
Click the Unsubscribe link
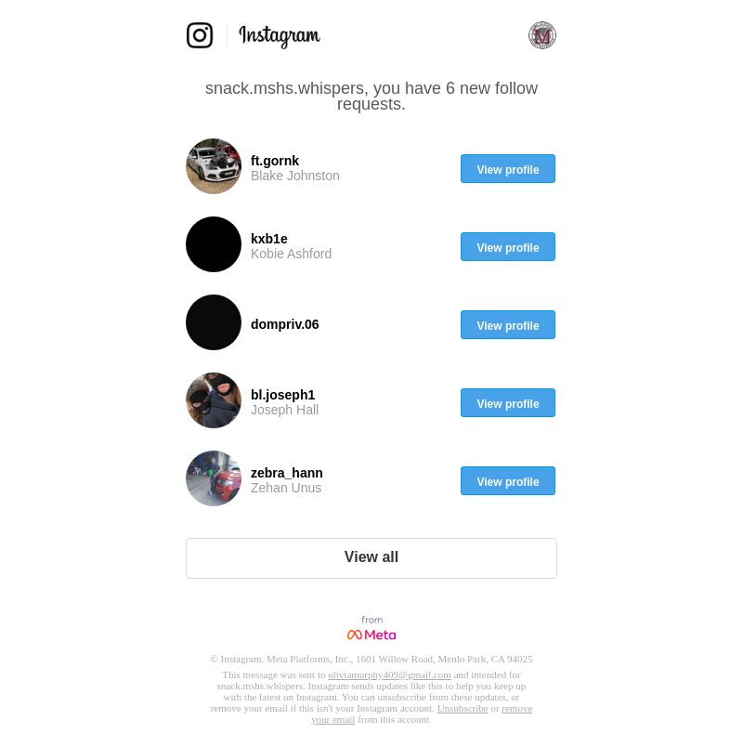pos(463,709)
